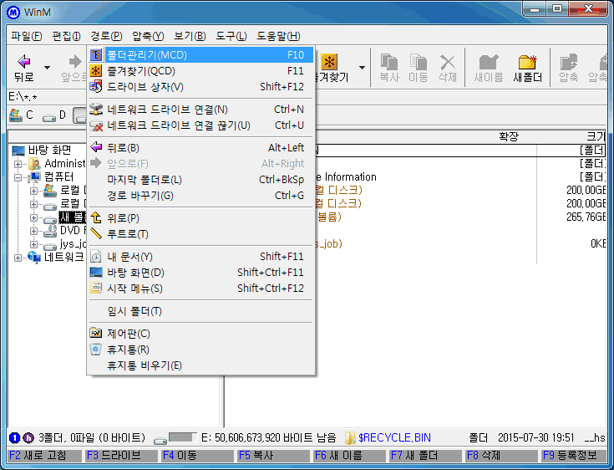Open the 도움말(H) menu
The width and height of the screenshot is (614, 470).
(278, 36)
